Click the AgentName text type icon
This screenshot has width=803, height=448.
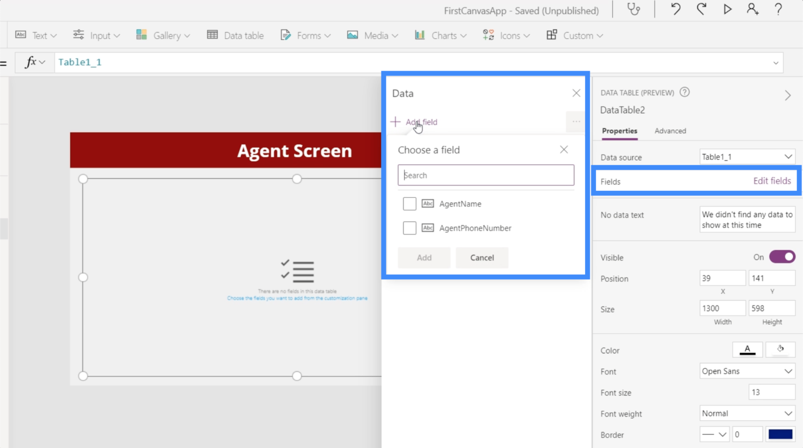pyautogui.click(x=427, y=204)
